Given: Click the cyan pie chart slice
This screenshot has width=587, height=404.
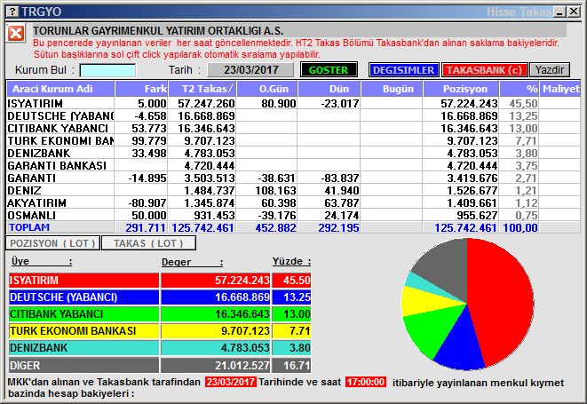Looking at the screenshot, I should coord(419,281).
